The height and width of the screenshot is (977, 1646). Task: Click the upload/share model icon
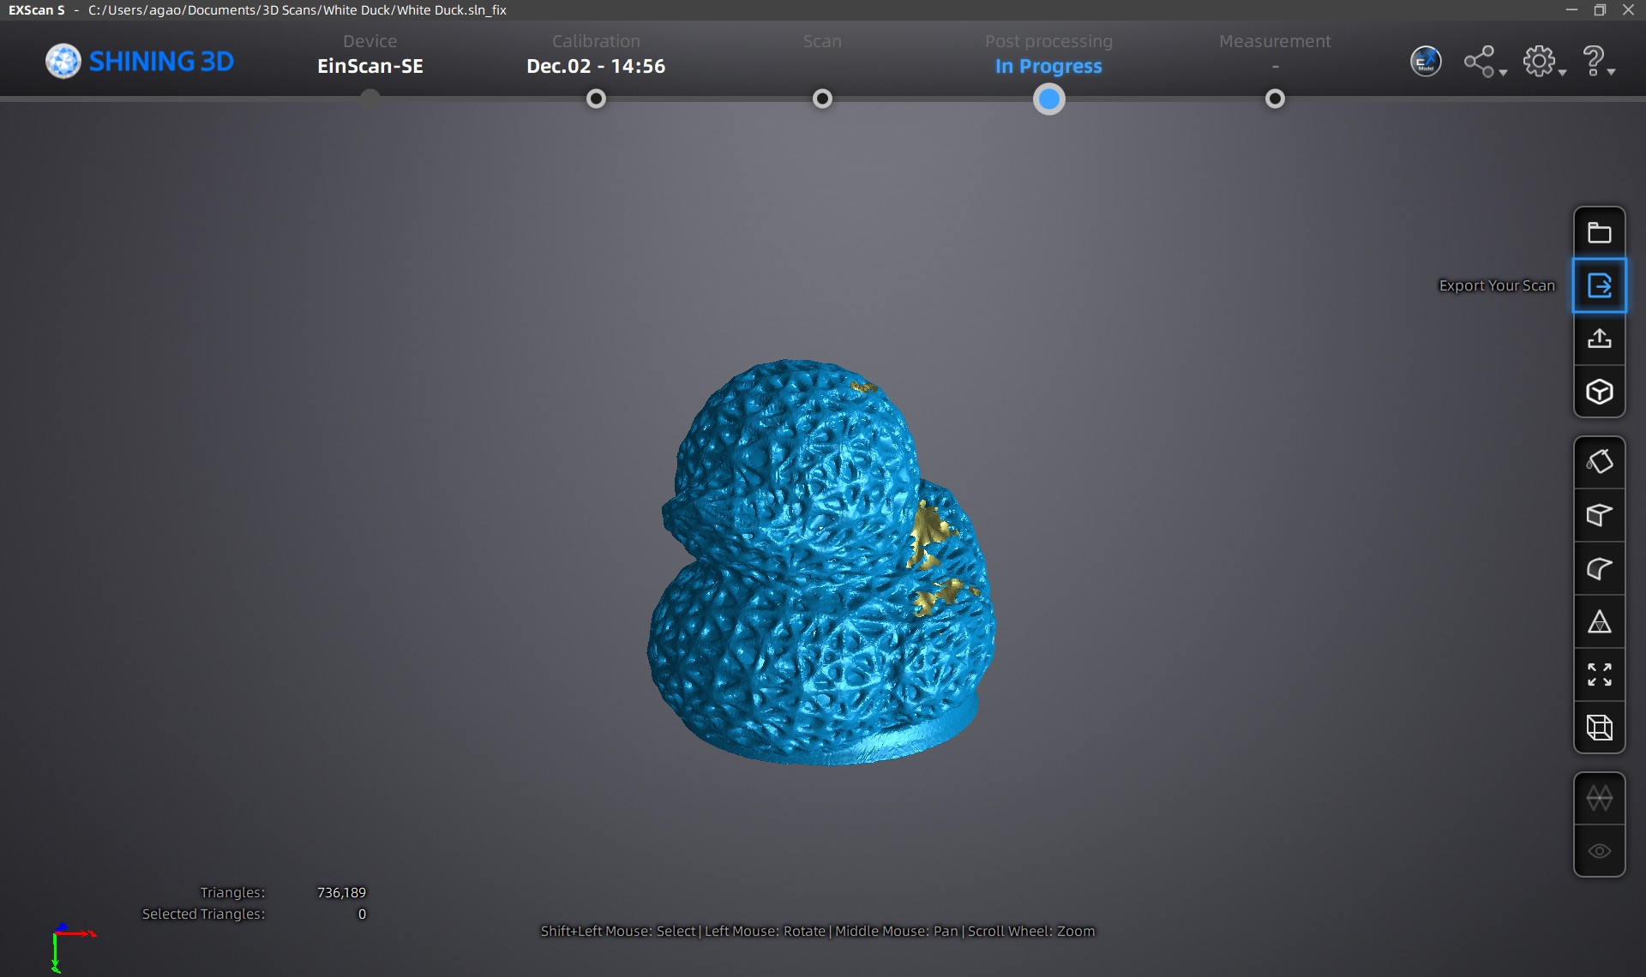1599,339
